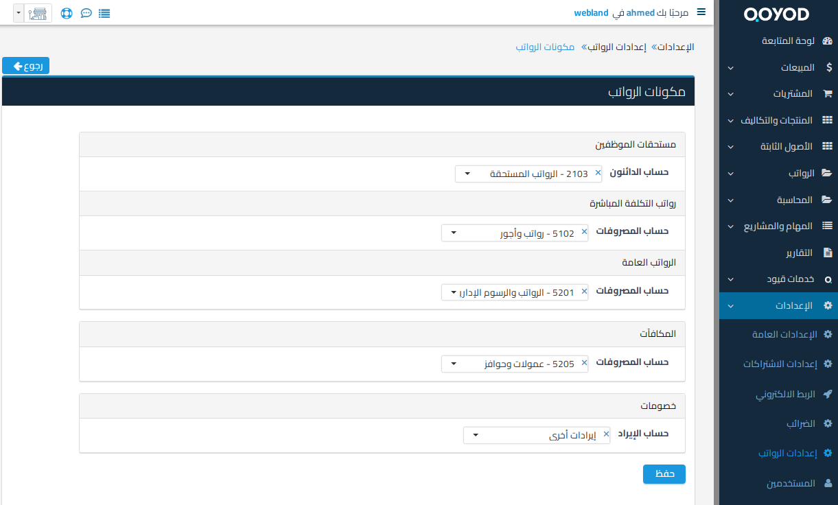Clear the إيرادات أخرى income account selection

click(606, 434)
